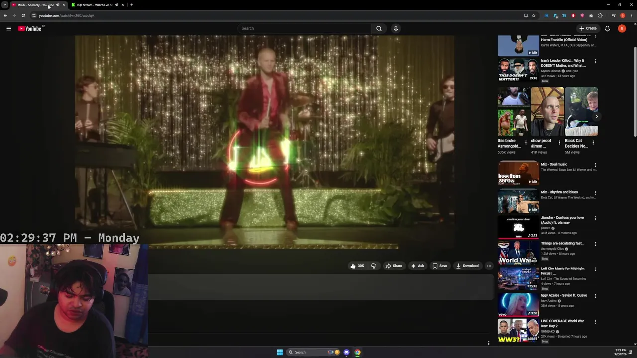Go to the YouTube home logo

tap(30, 28)
